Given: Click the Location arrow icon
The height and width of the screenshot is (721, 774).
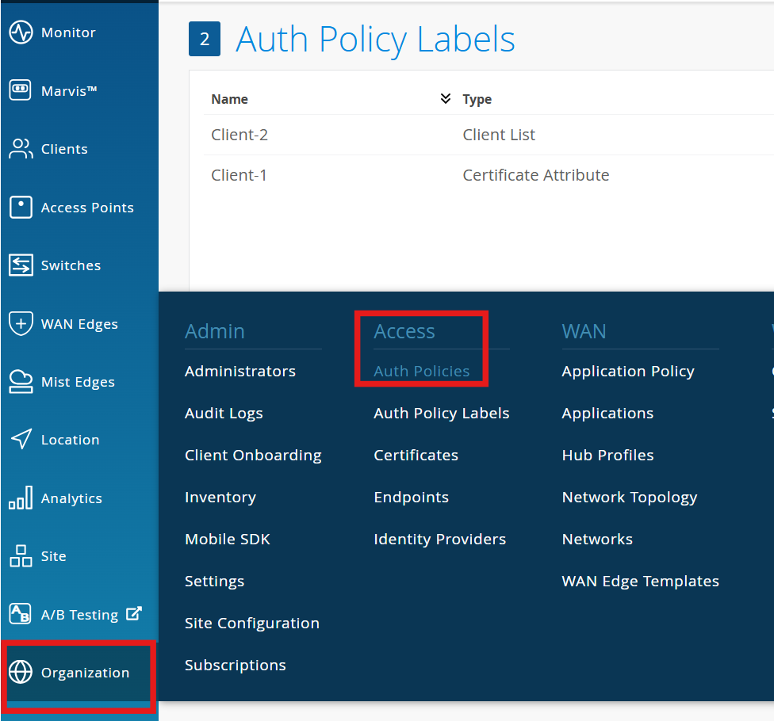Looking at the screenshot, I should pyautogui.click(x=20, y=440).
